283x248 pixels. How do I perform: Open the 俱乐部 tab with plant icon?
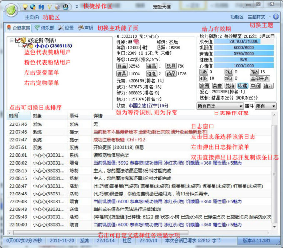pos(44,28)
